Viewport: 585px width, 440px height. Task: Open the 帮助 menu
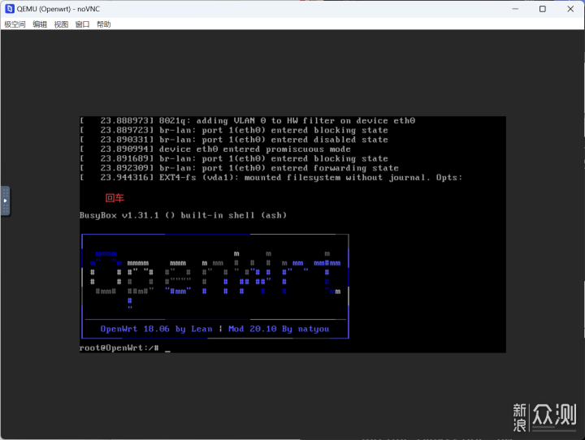(103, 24)
